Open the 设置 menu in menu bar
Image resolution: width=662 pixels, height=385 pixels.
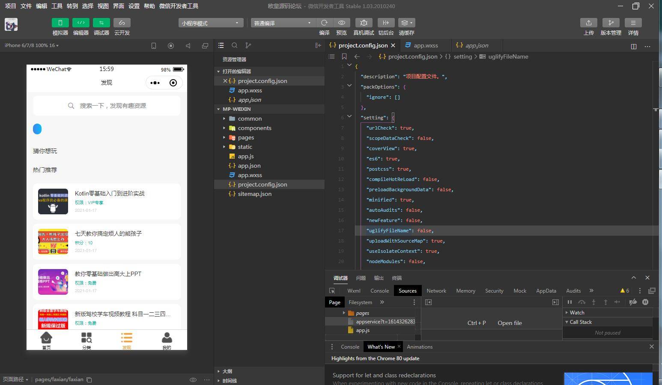pos(134,6)
